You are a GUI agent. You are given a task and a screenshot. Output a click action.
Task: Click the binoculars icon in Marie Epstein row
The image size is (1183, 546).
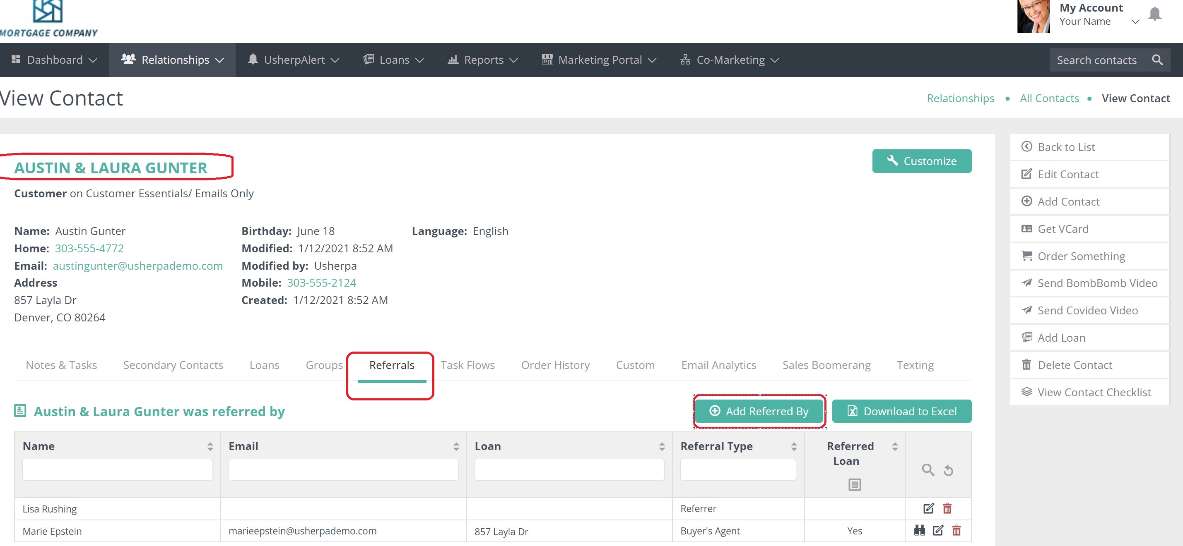(919, 530)
